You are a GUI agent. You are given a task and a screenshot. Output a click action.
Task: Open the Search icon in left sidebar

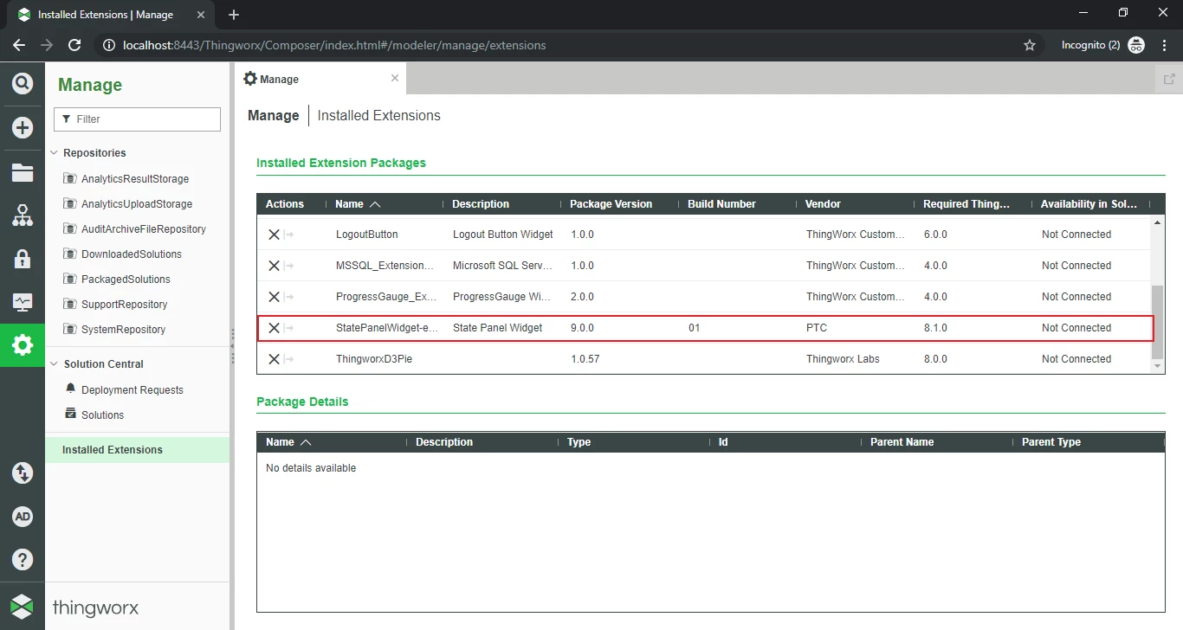23,84
